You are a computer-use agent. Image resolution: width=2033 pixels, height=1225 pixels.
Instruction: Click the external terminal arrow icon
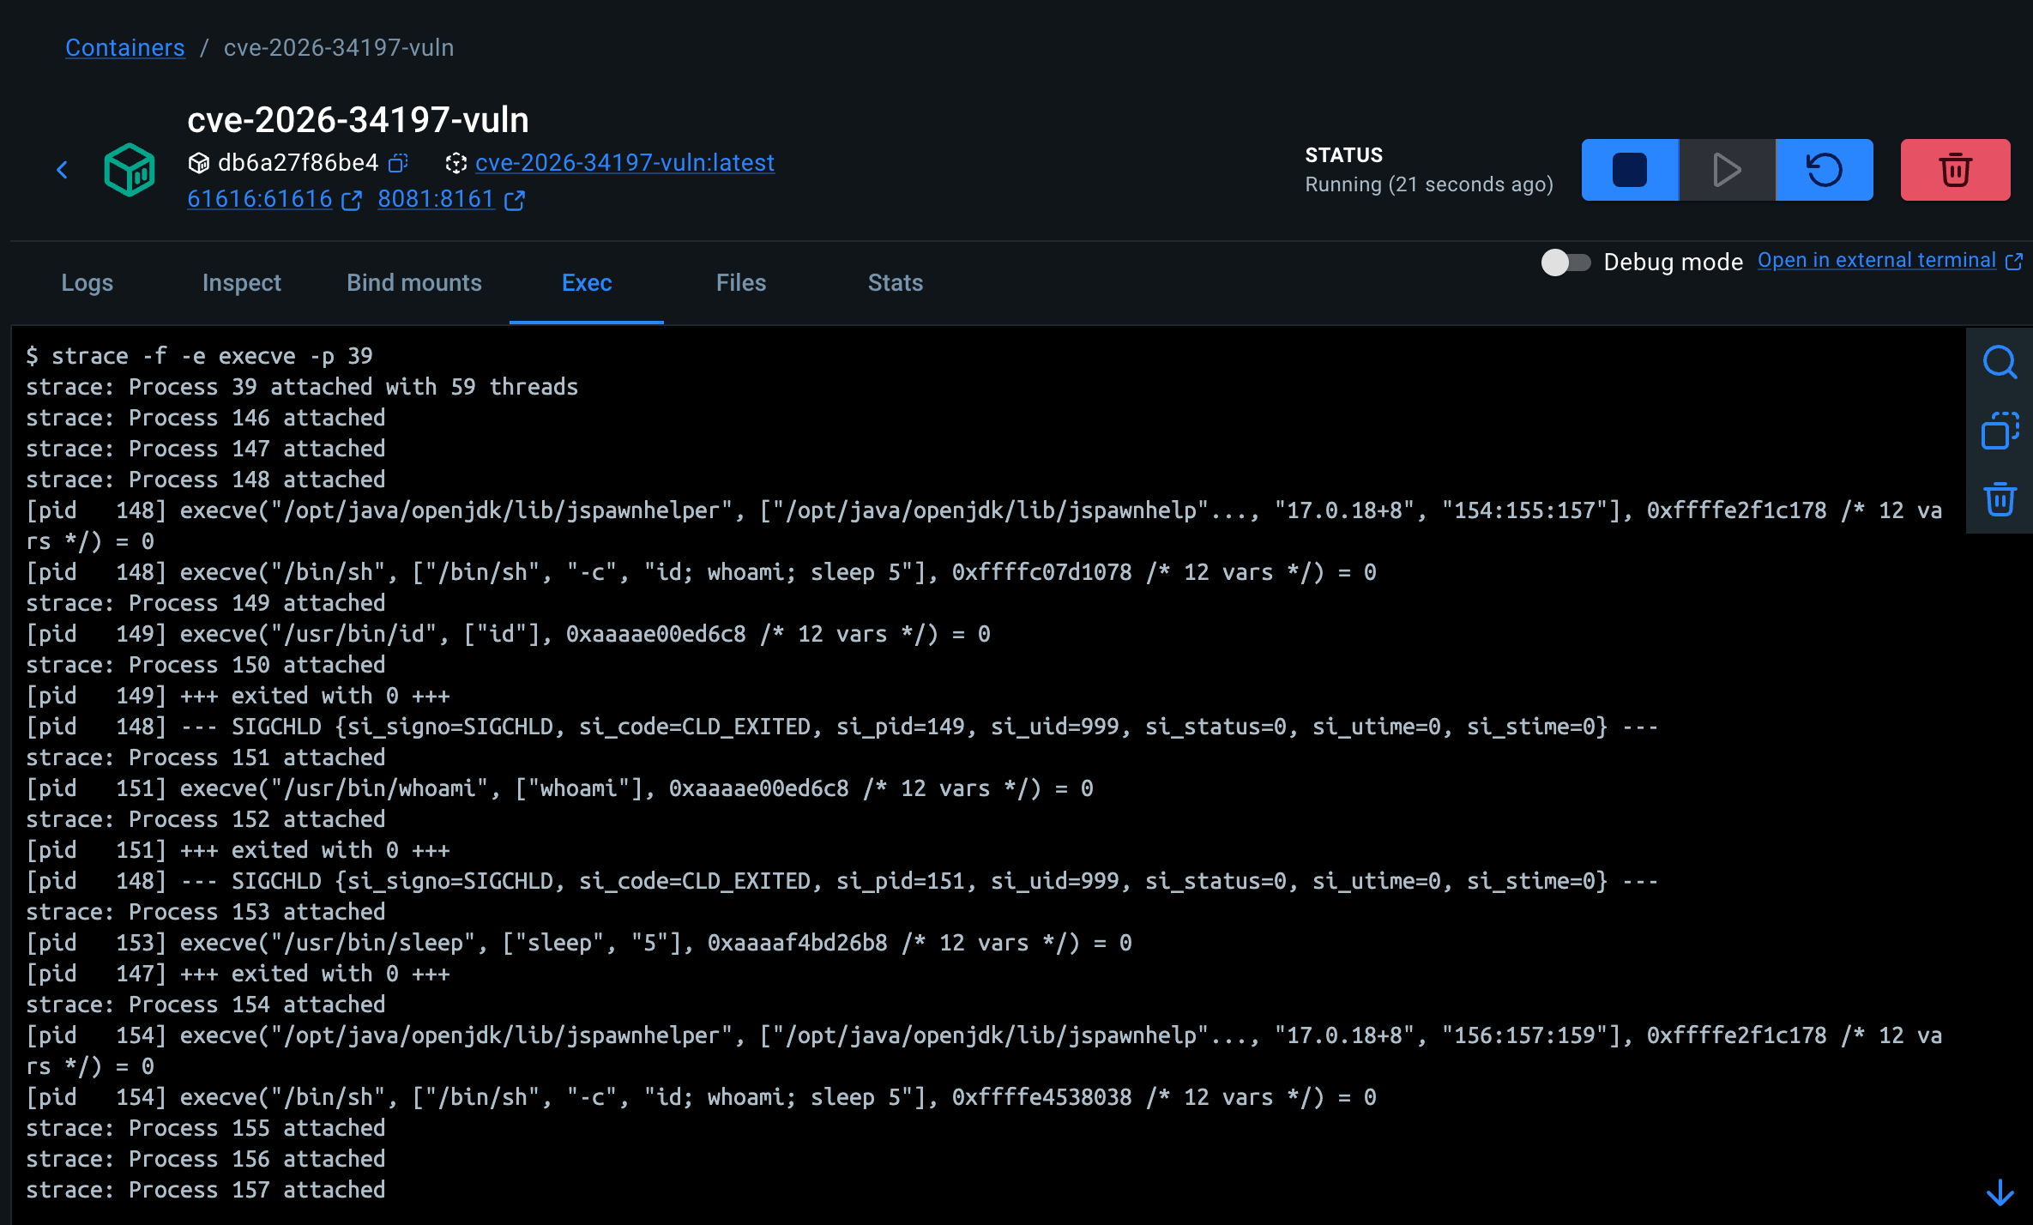2014,261
